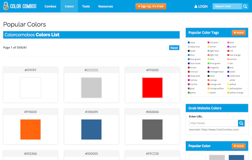Screen dimensions: 252x160
Task: Go to the Resources menu
Action: [105, 6]
